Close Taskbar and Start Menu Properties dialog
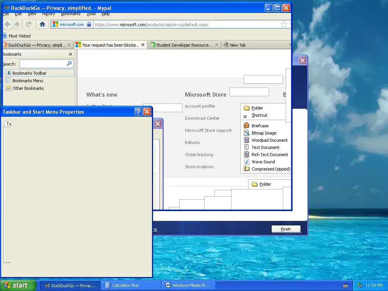The image size is (388, 291). [x=147, y=112]
